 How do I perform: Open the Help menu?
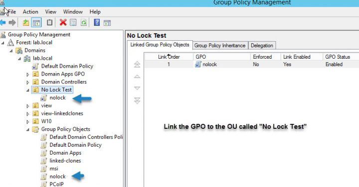(95, 11)
